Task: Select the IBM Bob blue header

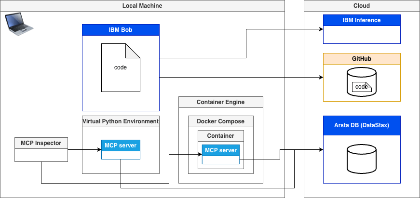Action: point(121,30)
